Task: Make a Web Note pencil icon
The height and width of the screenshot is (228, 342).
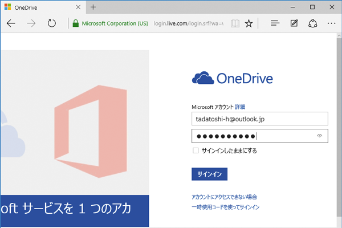Action: [294, 23]
